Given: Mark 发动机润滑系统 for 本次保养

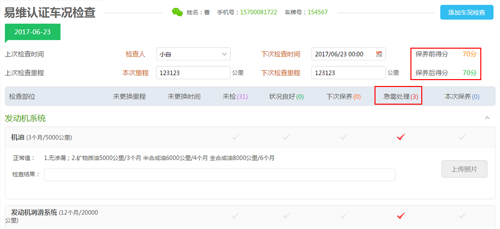Looking at the screenshot, I should (x=462, y=215).
